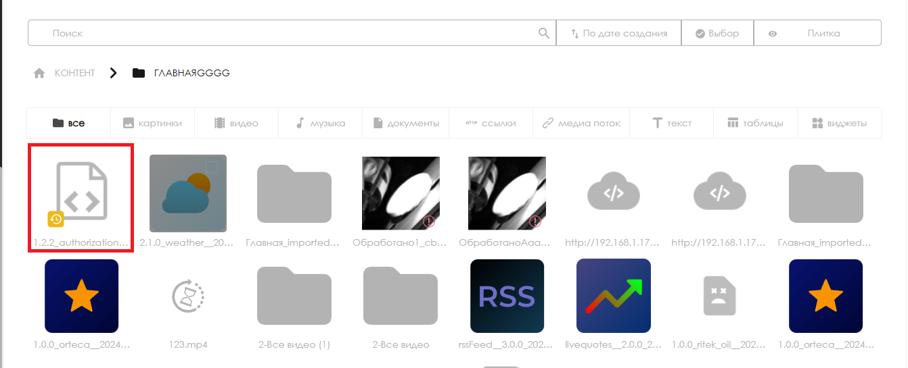The image size is (908, 368).
Task: Open the livequotes widget with green arrow
Action: [x=613, y=296]
